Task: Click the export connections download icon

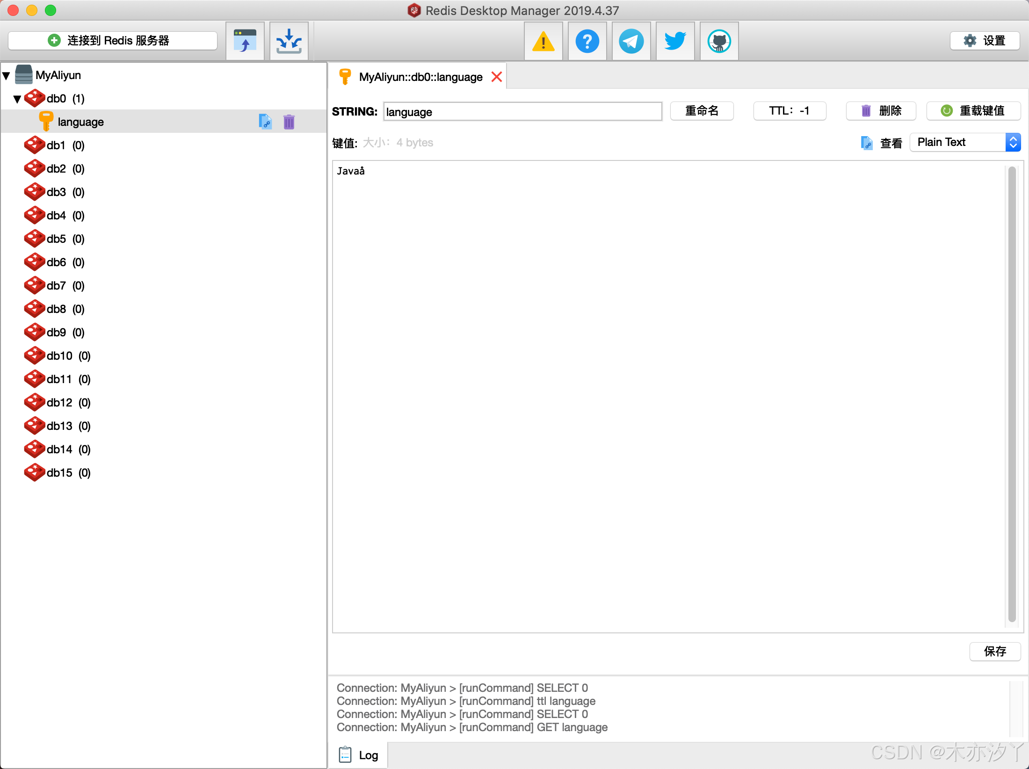Action: click(x=289, y=41)
